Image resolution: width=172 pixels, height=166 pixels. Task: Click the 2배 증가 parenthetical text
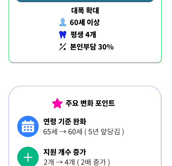coord(94,162)
